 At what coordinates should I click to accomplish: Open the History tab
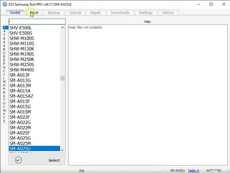pos(168,13)
